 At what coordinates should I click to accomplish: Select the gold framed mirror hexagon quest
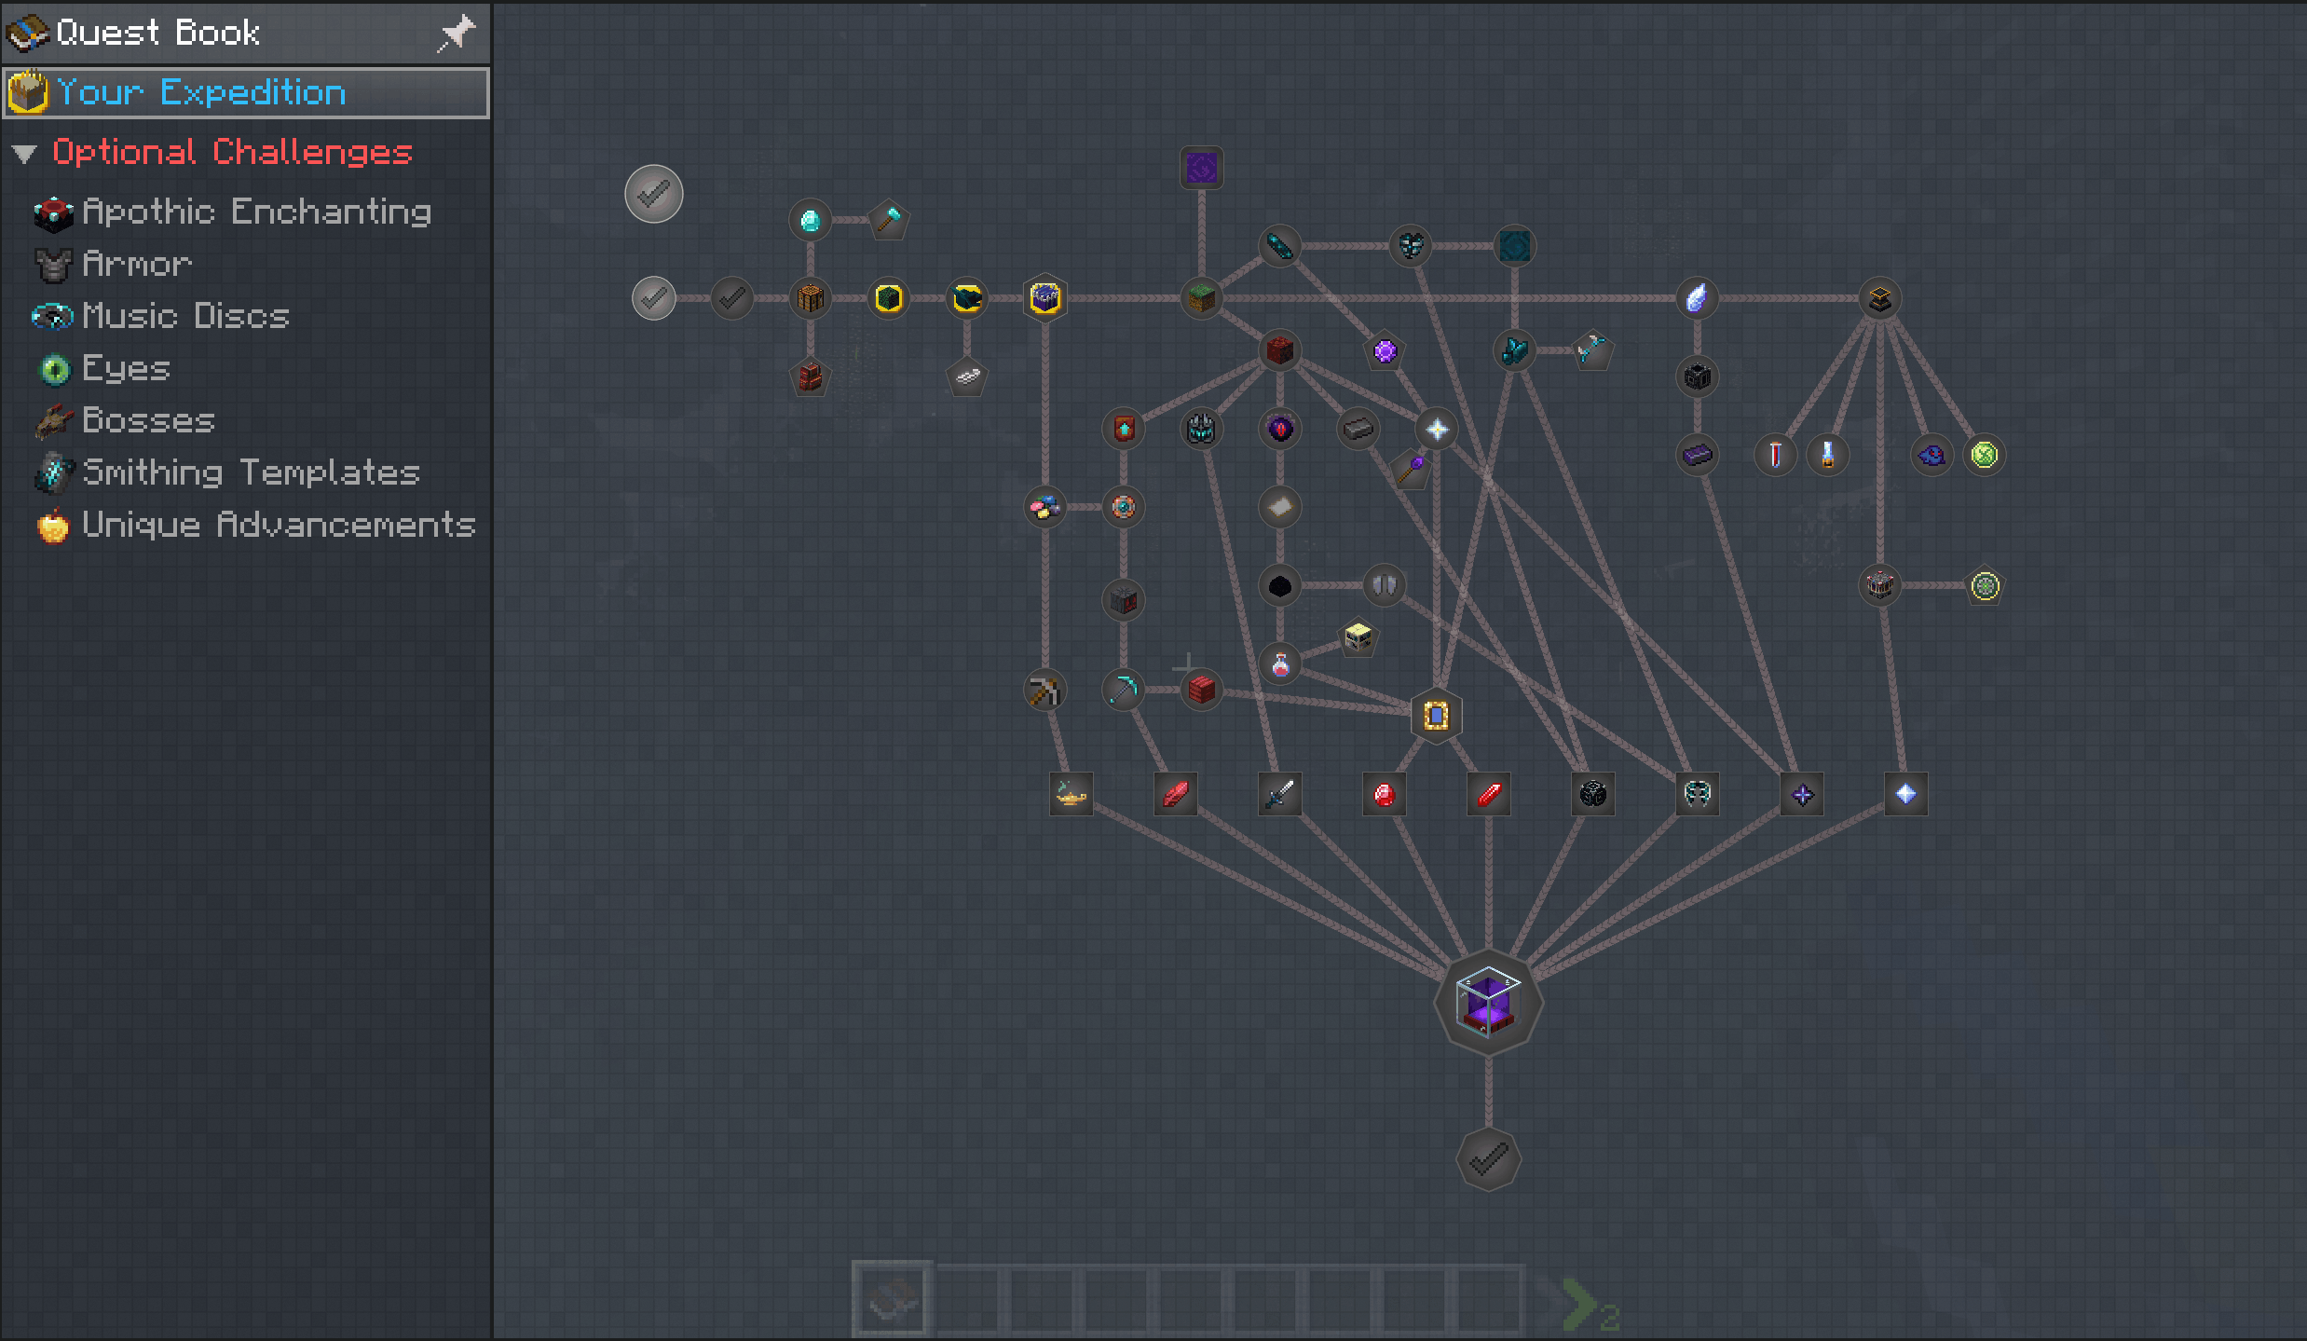point(1436,717)
